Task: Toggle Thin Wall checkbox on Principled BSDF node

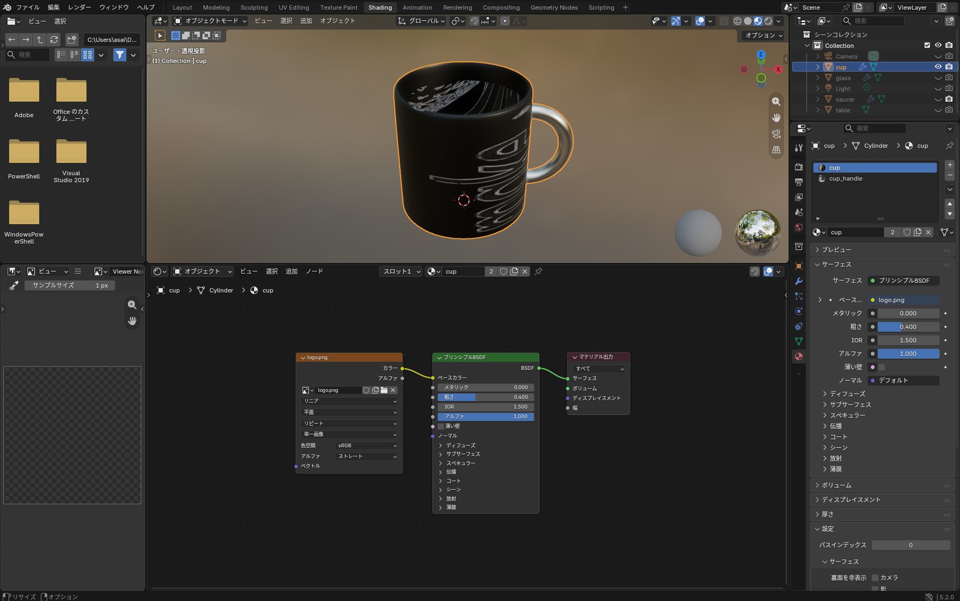Action: [441, 426]
